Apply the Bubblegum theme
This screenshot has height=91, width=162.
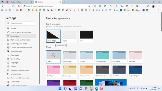[53, 71]
